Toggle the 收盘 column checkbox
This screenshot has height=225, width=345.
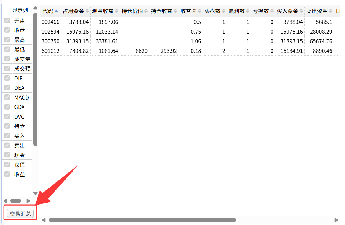click(x=7, y=30)
